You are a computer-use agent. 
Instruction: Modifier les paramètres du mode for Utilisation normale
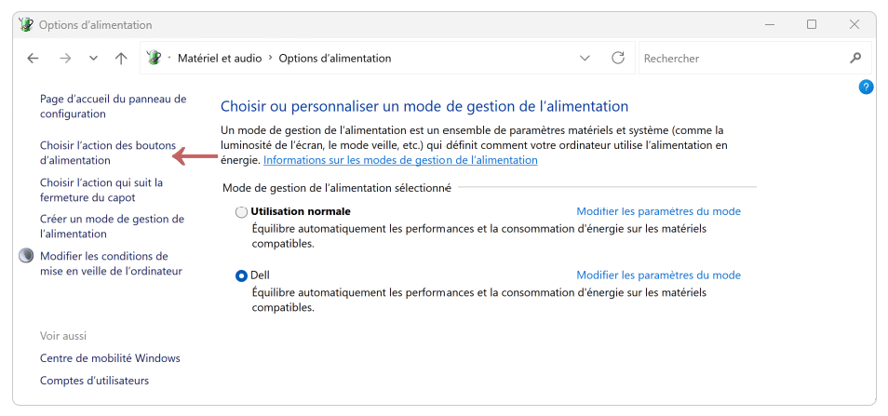coord(658,211)
